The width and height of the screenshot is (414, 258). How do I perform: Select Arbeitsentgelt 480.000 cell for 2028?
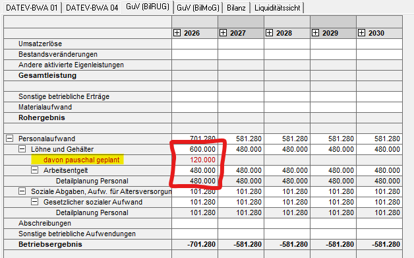(287, 170)
